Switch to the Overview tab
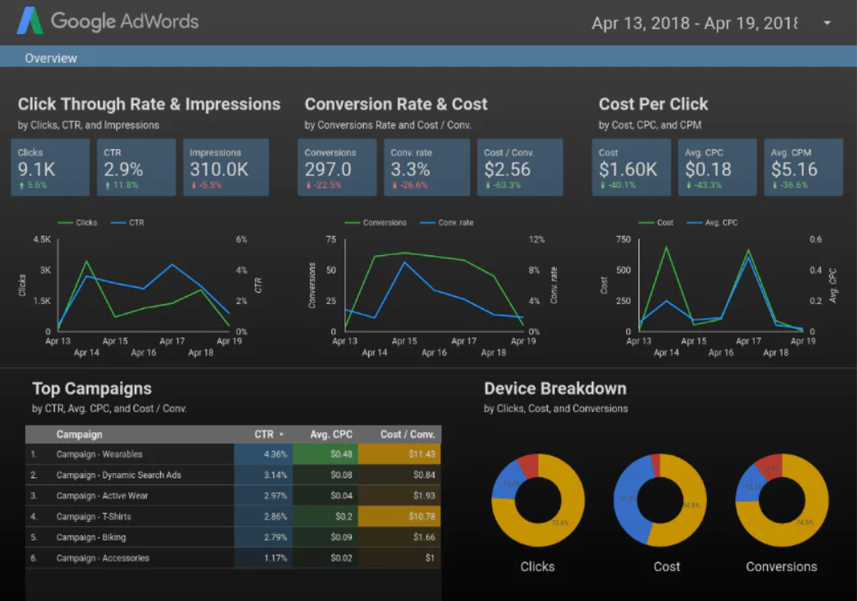Viewport: 857px width, 601px height. pyautogui.click(x=51, y=58)
